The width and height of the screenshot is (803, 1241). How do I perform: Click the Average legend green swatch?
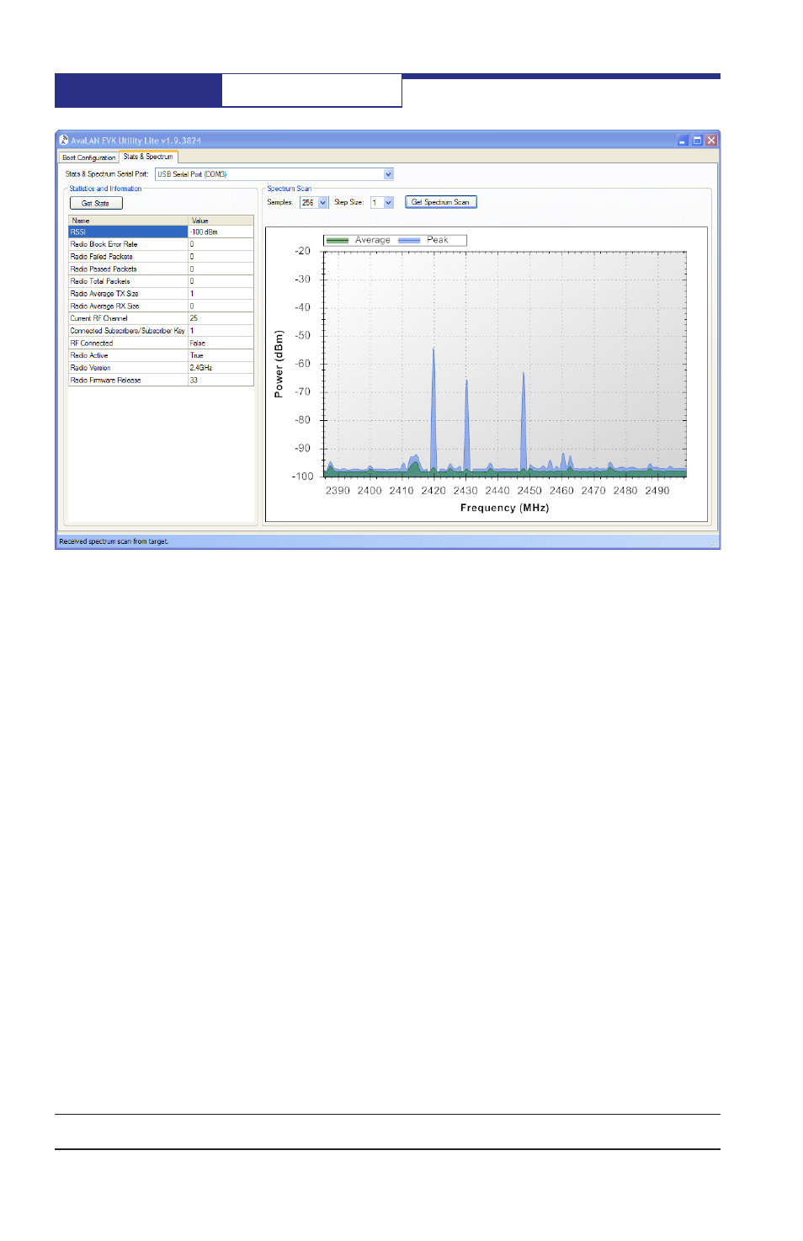(x=338, y=240)
